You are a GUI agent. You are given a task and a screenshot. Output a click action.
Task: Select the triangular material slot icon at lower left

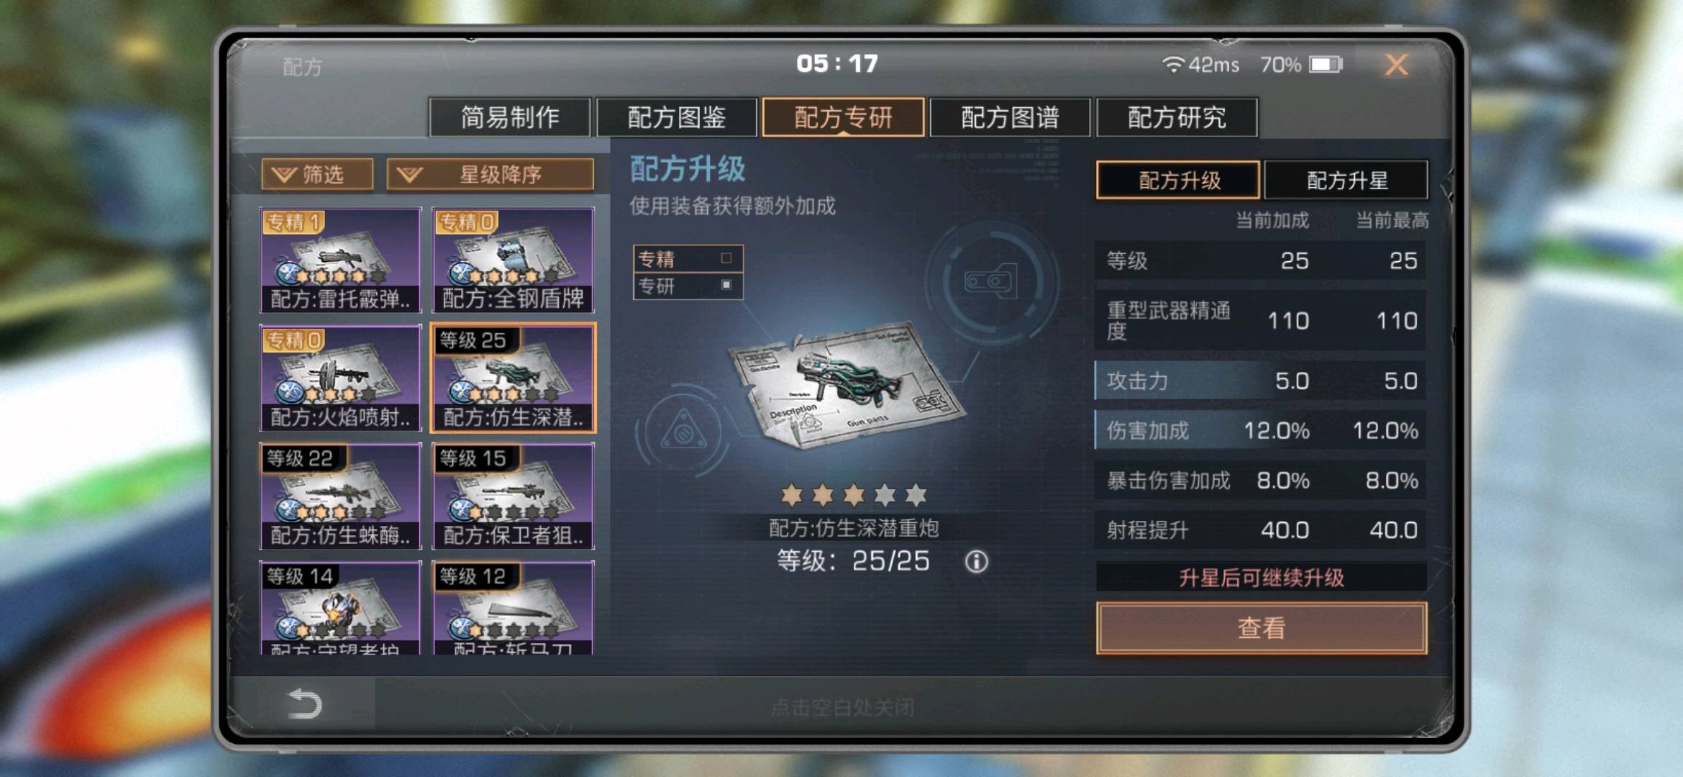(x=683, y=432)
